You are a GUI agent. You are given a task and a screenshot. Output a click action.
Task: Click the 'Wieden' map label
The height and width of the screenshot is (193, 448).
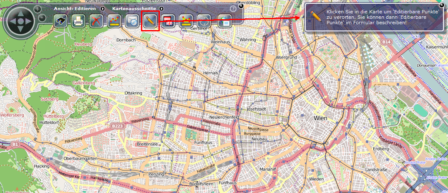[316, 179]
